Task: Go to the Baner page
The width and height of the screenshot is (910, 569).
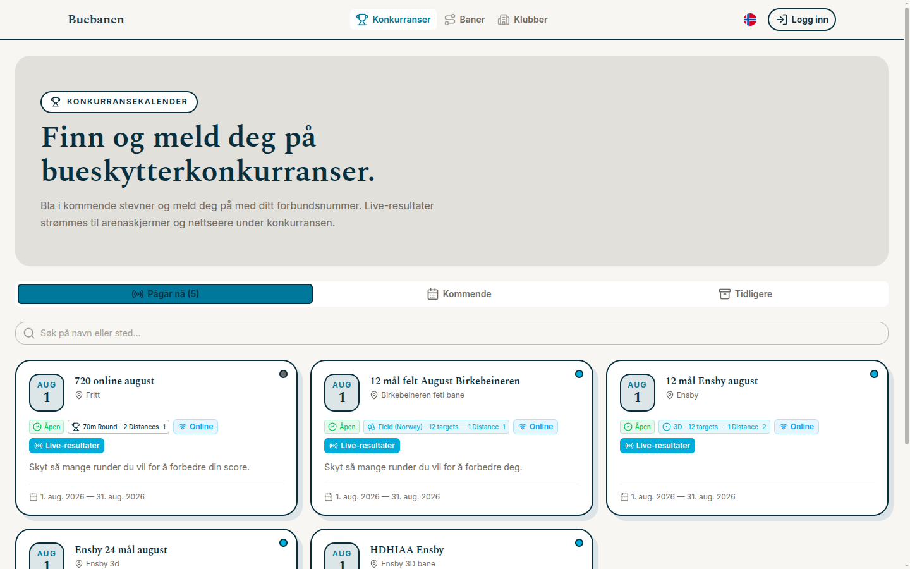Action: coord(464,20)
